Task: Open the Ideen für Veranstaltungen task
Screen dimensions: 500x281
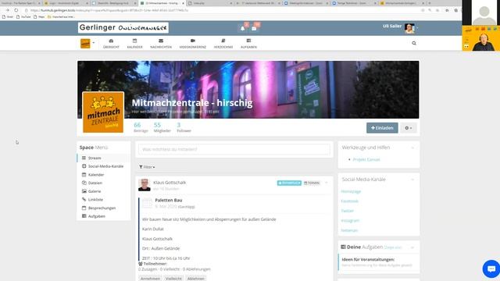Action: (x=368, y=259)
